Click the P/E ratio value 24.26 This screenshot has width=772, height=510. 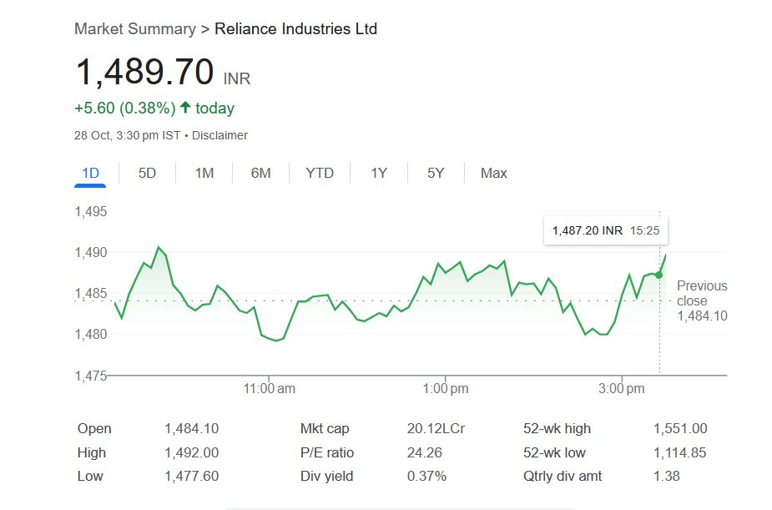point(424,452)
